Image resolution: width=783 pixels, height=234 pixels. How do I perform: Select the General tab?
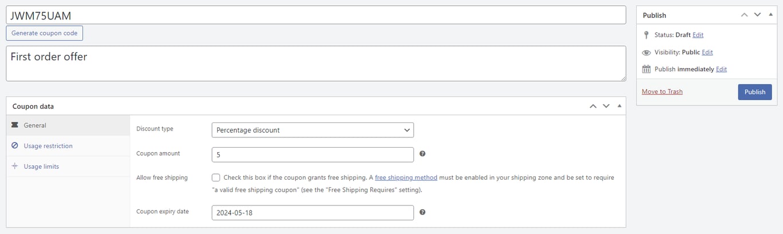[35, 125]
